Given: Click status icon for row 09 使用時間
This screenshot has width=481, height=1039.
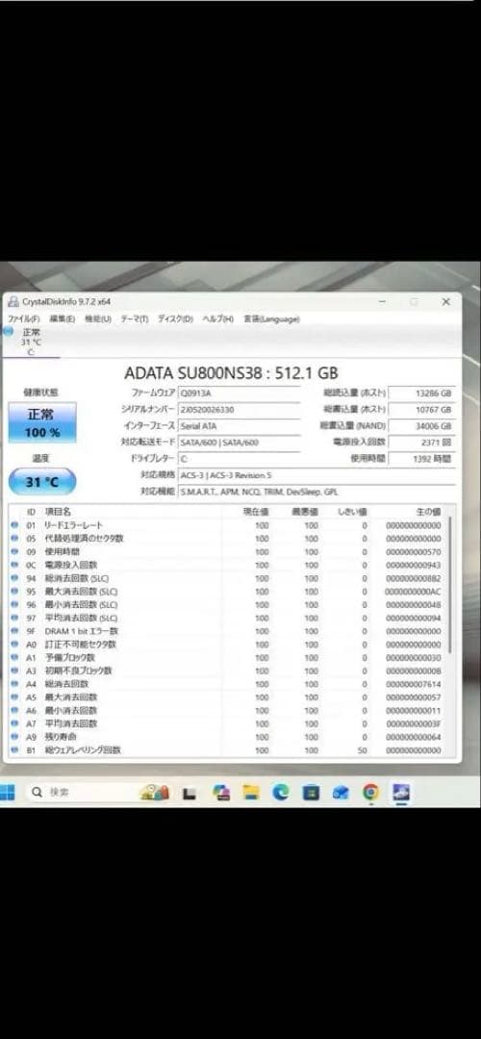Looking at the screenshot, I should 15,552.
